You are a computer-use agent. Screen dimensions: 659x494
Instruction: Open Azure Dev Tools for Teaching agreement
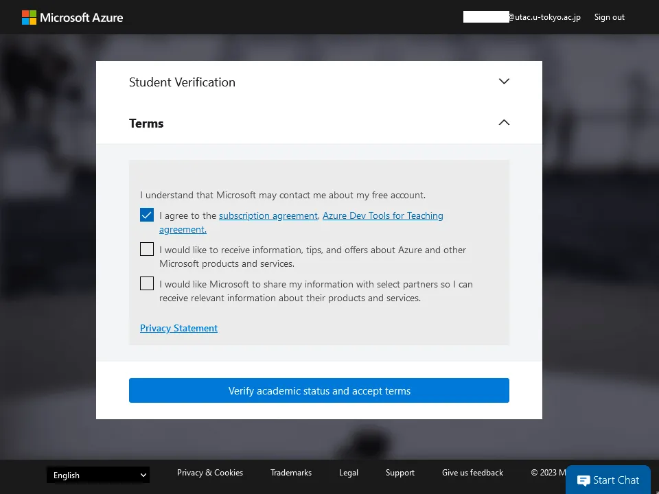tap(382, 215)
